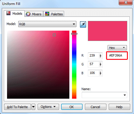Confirm with the OK button
Viewport: 134px width, 114px height.
click(72, 107)
